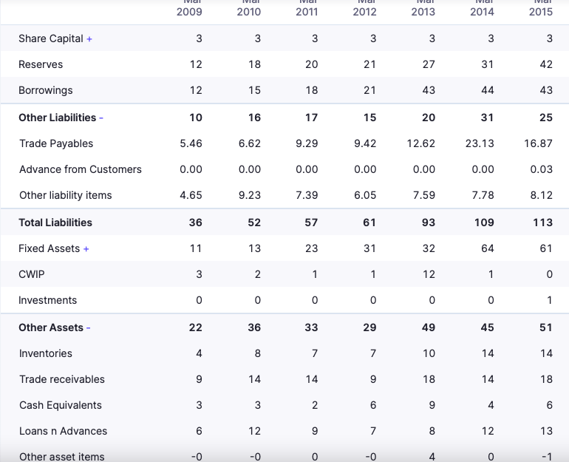Select the Inventories row label
The image size is (569, 462).
click(x=46, y=353)
